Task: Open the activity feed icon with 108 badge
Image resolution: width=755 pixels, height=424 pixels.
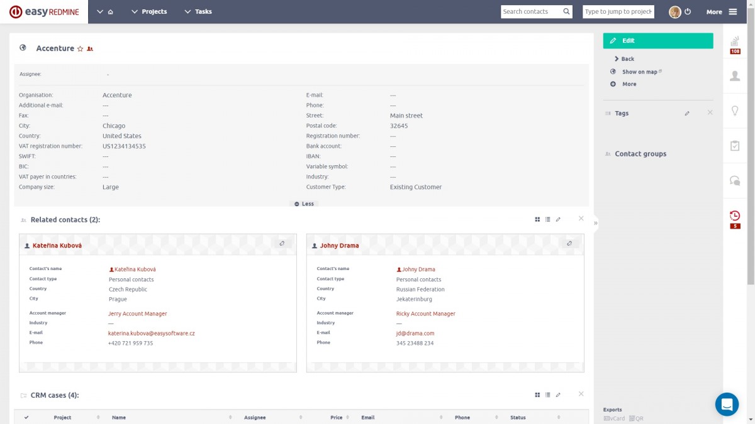Action: point(735,44)
